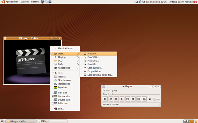198x123 pixels.
Task: Click the volume speaker icon
Action: [150, 99]
